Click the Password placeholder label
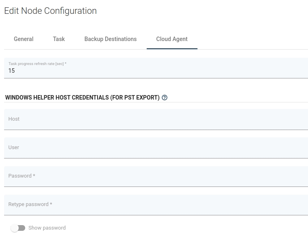This screenshot has width=308, height=243. (x=22, y=176)
